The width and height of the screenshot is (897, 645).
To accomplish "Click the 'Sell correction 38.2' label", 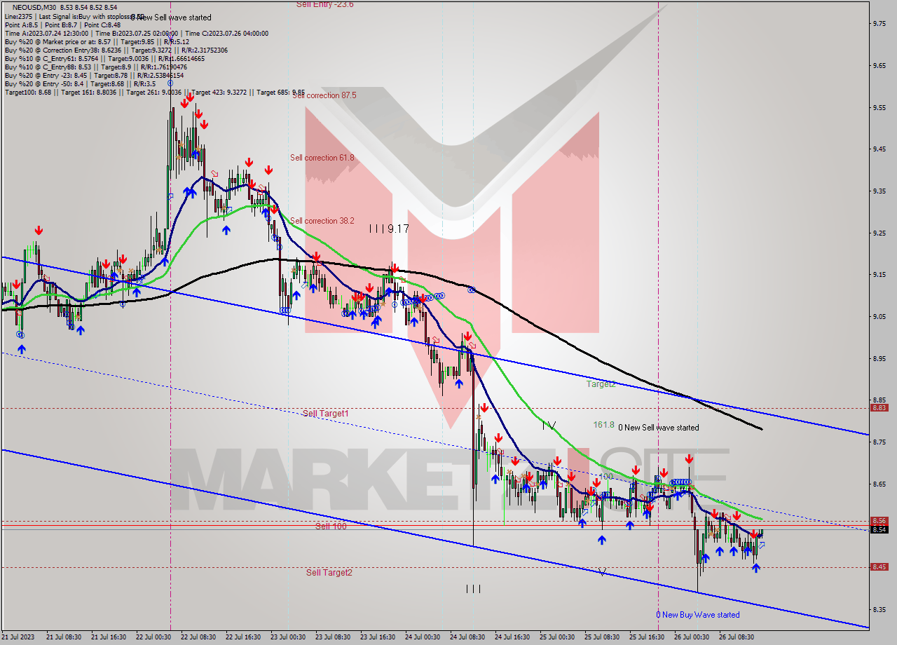I will (322, 221).
